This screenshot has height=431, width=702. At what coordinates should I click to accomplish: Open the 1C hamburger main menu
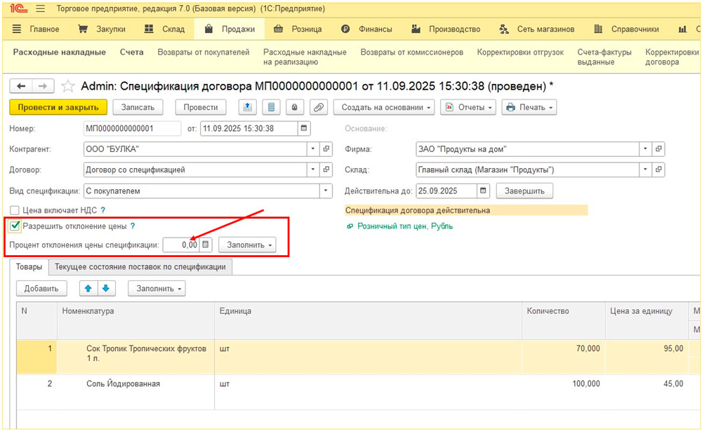39,9
